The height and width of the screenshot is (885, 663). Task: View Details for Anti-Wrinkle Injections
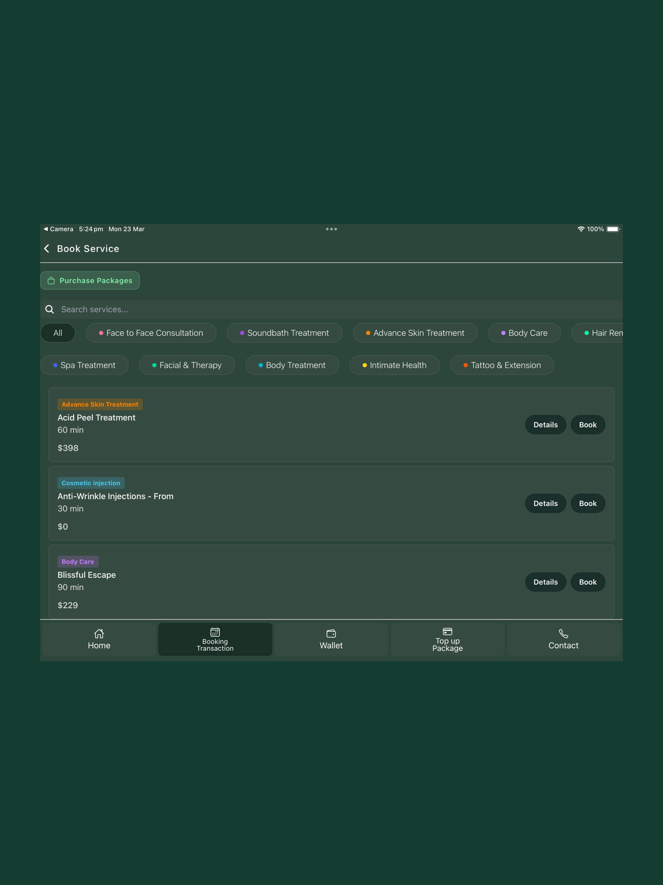[x=545, y=503]
